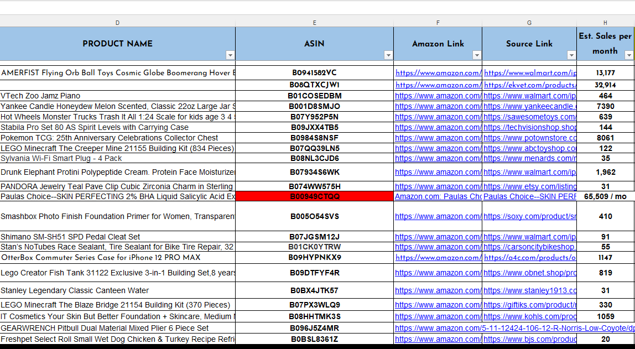Select ASIN cell B08QTXCJW1
The width and height of the screenshot is (635, 349).
[314, 85]
